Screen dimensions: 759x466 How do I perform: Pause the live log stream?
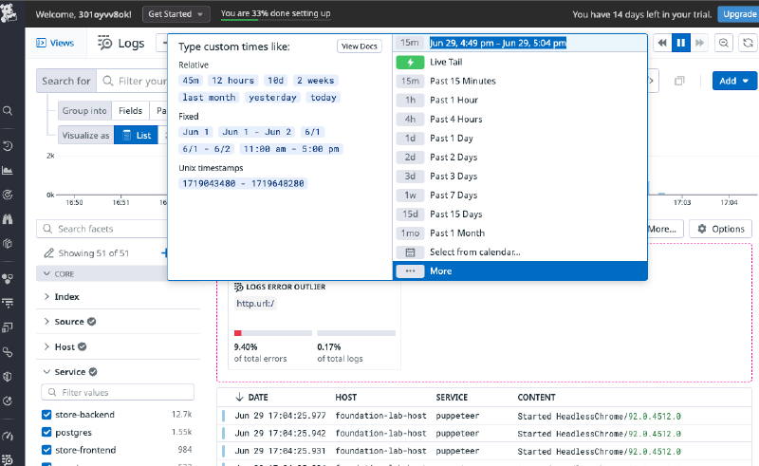tap(680, 43)
